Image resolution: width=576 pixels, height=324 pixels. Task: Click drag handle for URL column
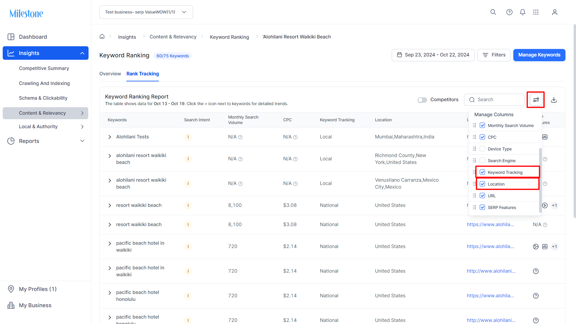474,195
